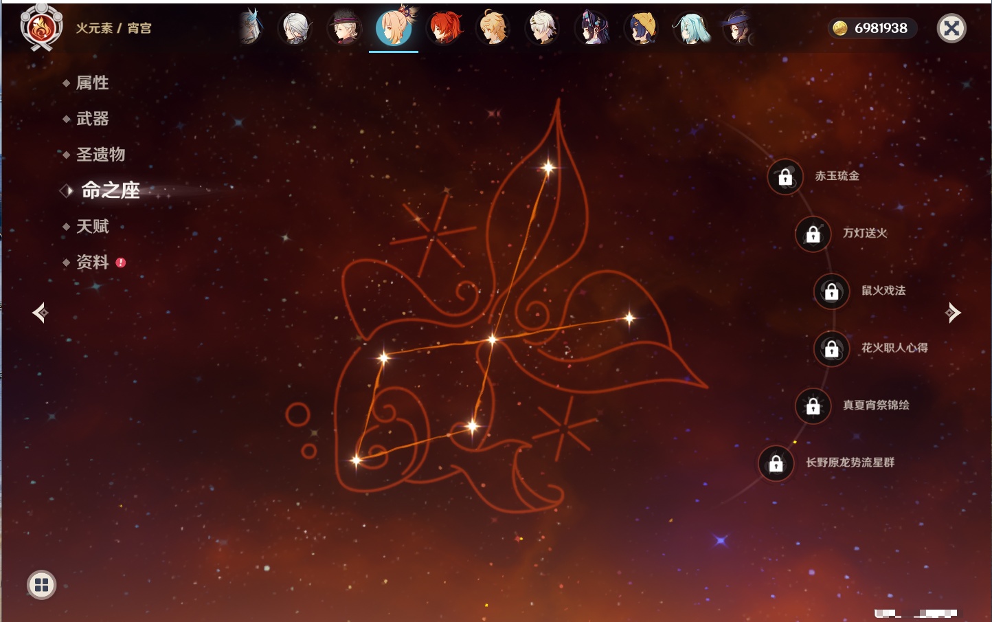Switch to the next character with right arrow
The height and width of the screenshot is (622, 992).
point(953,313)
